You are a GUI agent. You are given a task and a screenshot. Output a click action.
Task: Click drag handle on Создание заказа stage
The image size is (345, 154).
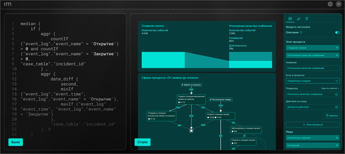(337, 48)
